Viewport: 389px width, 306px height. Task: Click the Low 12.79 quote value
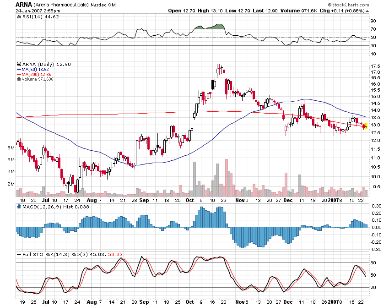[x=238, y=11]
